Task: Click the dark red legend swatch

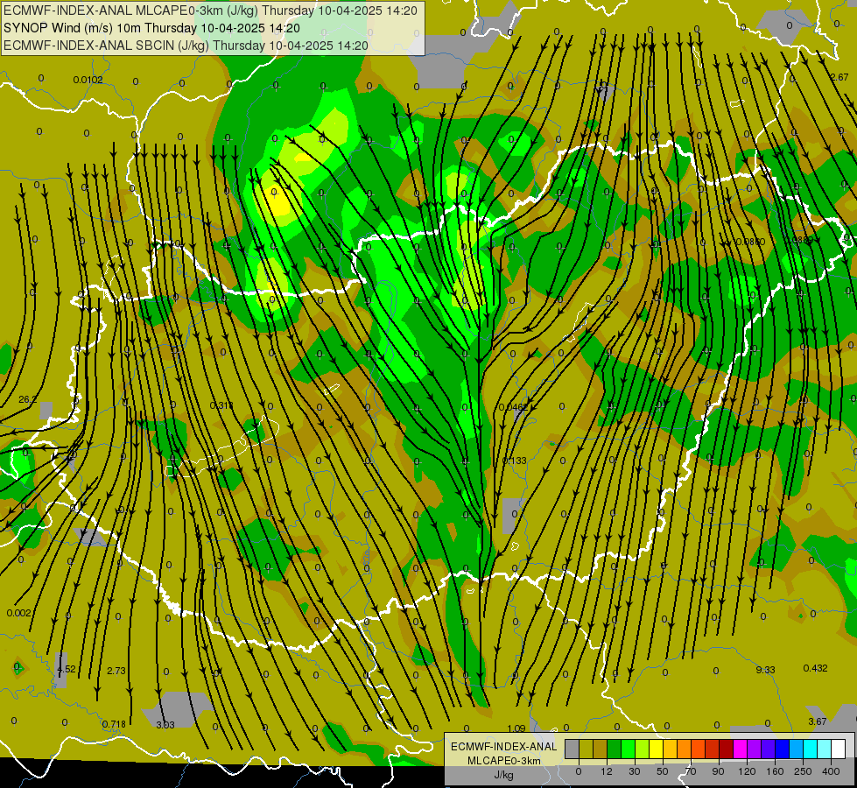Action: (x=727, y=749)
